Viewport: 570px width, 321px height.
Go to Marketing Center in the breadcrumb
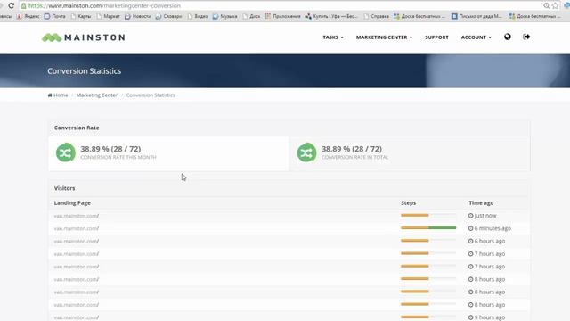(x=97, y=95)
